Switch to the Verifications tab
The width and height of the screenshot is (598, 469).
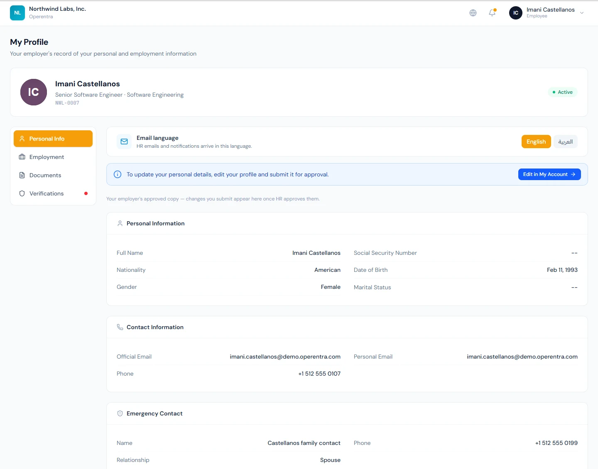pos(53,193)
